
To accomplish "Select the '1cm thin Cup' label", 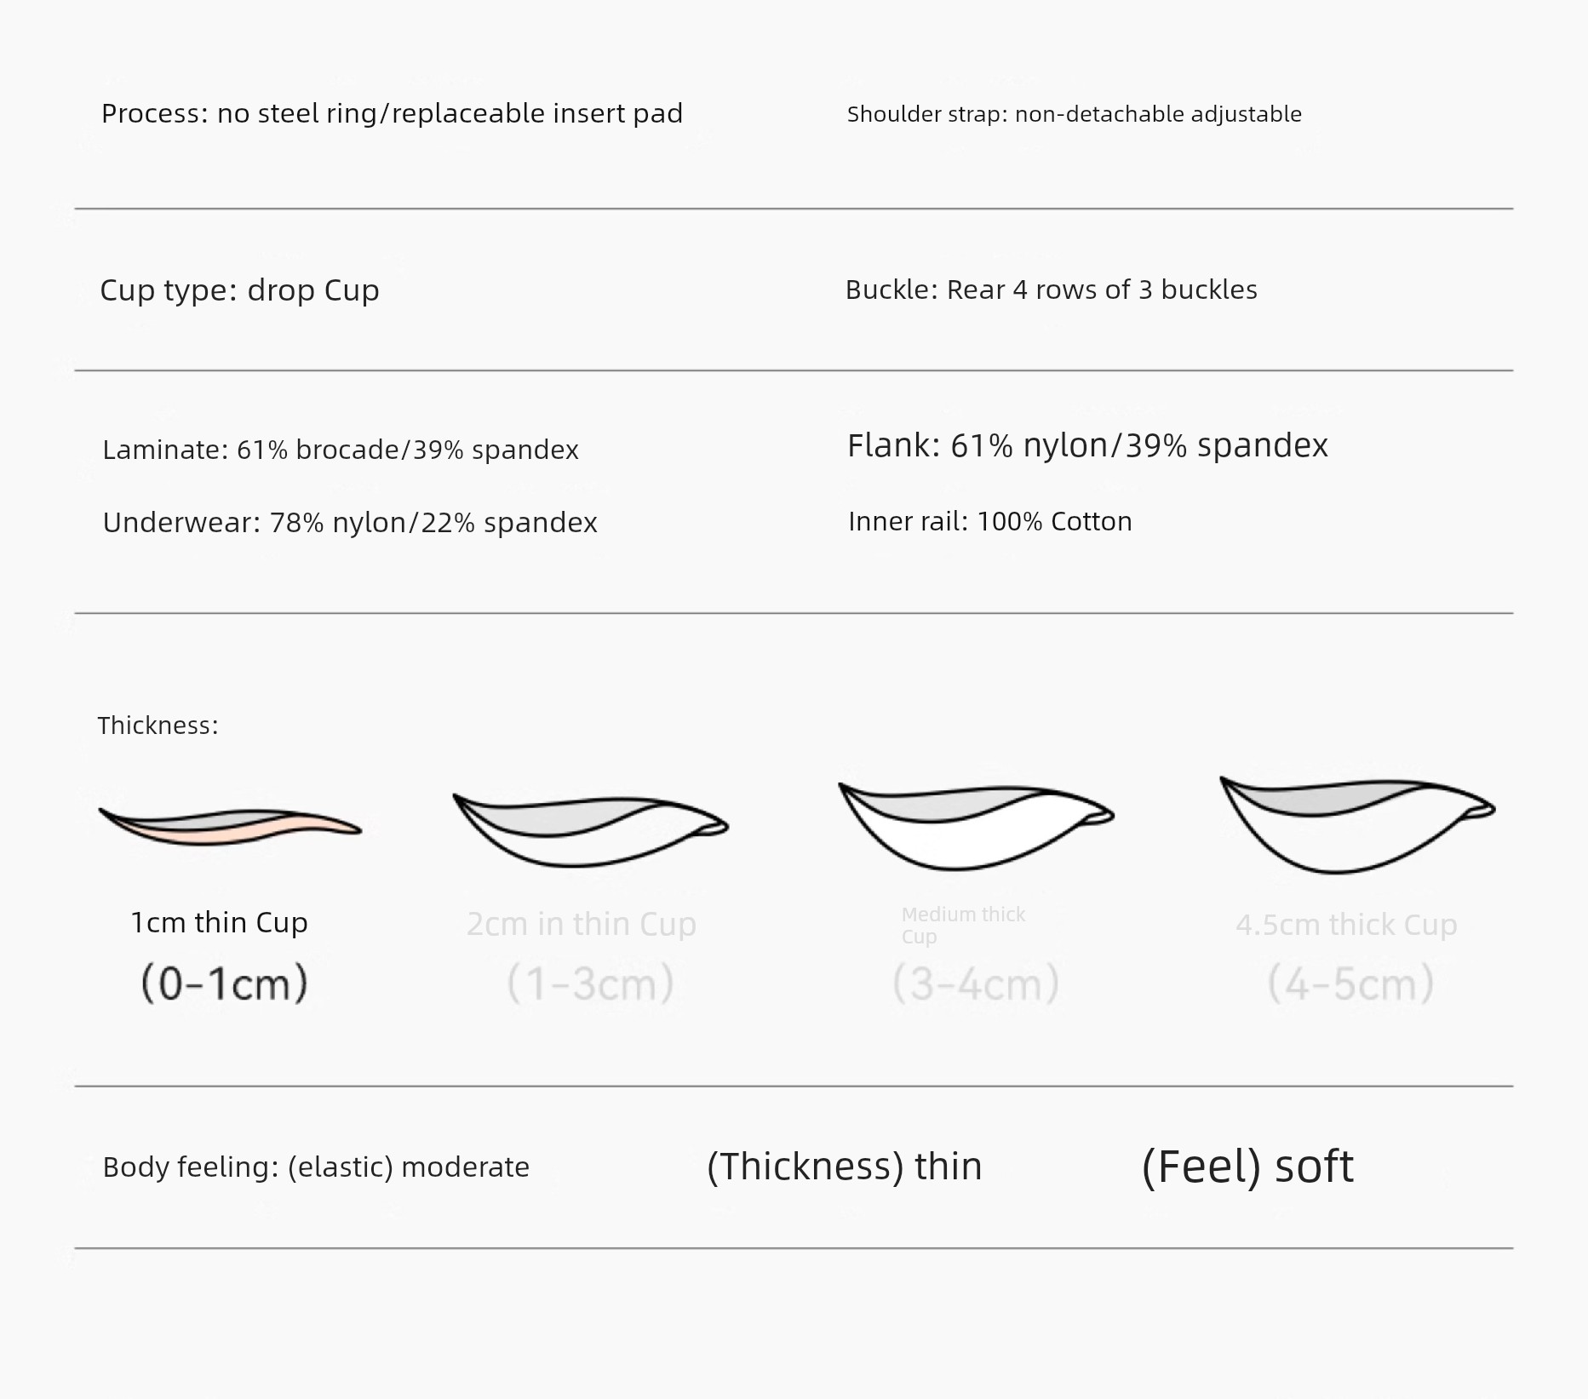I will pyautogui.click(x=219, y=923).
